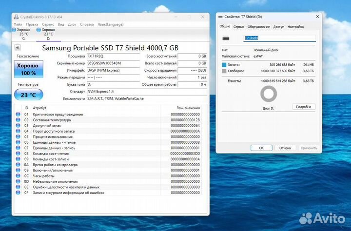Open the Сервис menu in CrystalDiskInfo
351x231 pixels.
(48, 24)
